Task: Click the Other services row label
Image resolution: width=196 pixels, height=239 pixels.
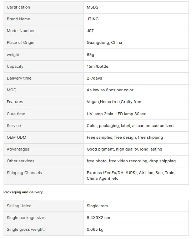Action: click(21, 161)
